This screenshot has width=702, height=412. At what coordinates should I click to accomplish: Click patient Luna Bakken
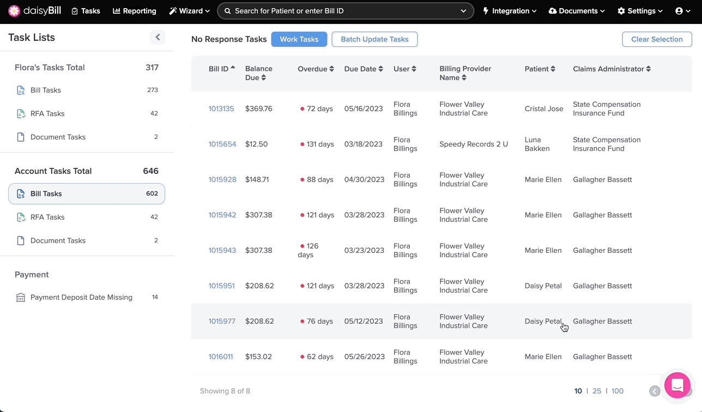click(x=537, y=144)
